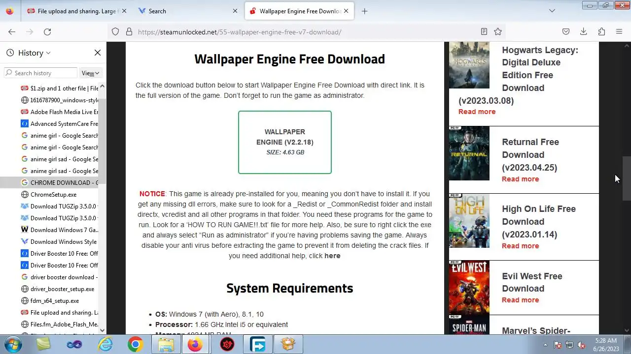View site security padlock details
The image size is (631, 354).
[129, 31]
